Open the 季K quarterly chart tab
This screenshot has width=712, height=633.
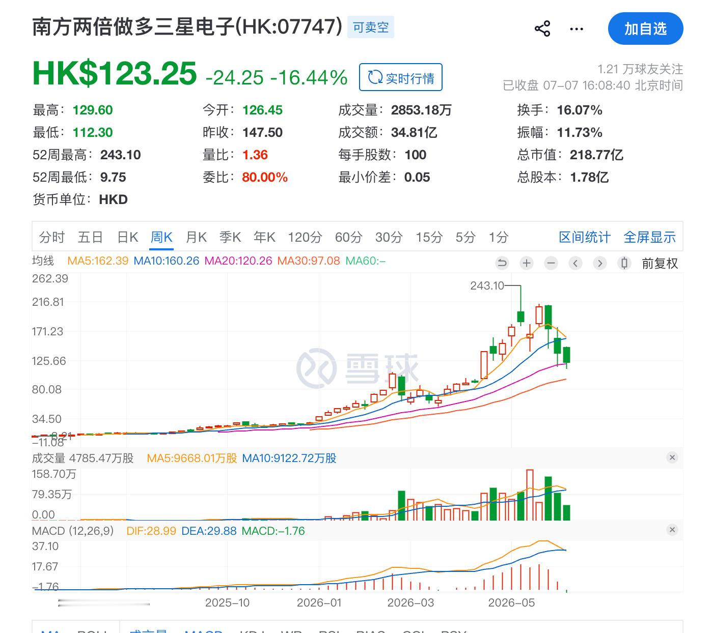(x=230, y=237)
